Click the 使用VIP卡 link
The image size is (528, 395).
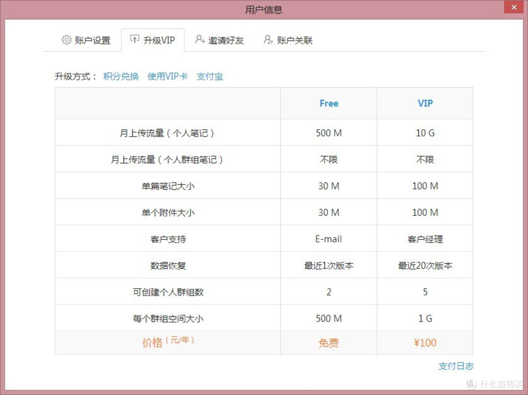(168, 76)
